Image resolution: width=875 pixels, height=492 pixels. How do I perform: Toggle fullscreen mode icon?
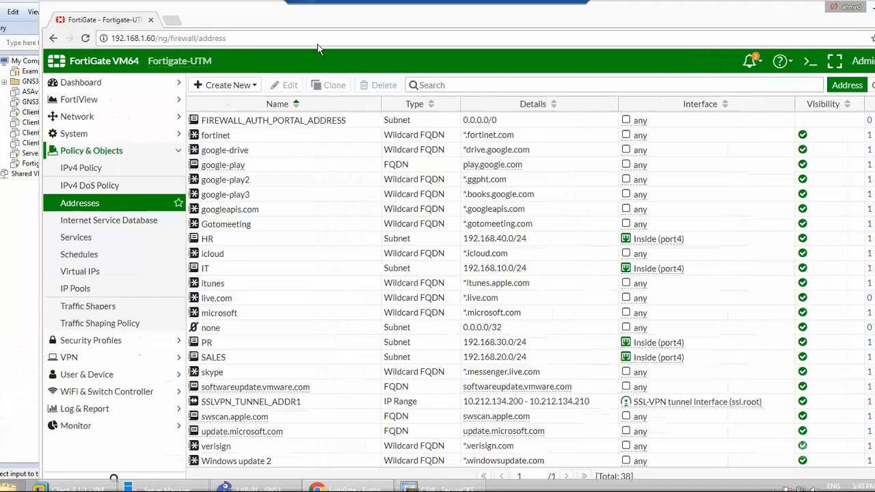[x=835, y=61]
